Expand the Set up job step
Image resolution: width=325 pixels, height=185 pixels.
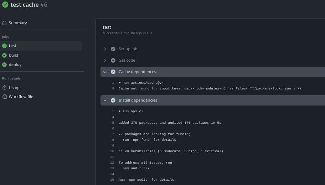click(105, 49)
